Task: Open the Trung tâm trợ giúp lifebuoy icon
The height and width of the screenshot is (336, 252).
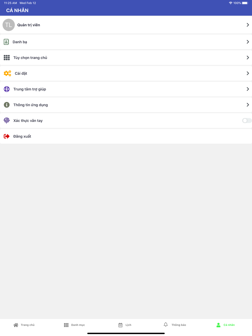Action: tap(7, 89)
